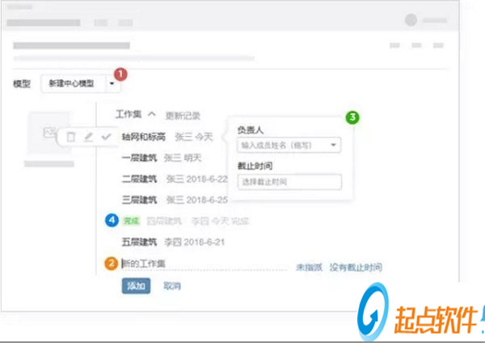Open the 负责人 member name dropdown

click(x=289, y=145)
